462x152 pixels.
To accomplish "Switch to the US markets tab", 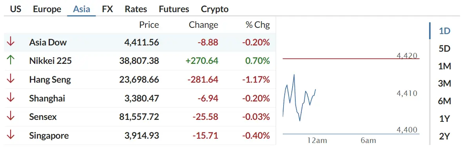I will tap(16, 9).
